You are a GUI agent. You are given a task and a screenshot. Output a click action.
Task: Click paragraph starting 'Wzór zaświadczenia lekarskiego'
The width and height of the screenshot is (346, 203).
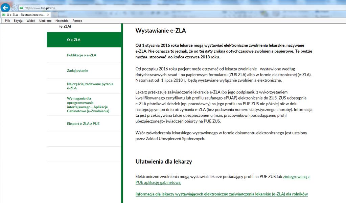221,136
